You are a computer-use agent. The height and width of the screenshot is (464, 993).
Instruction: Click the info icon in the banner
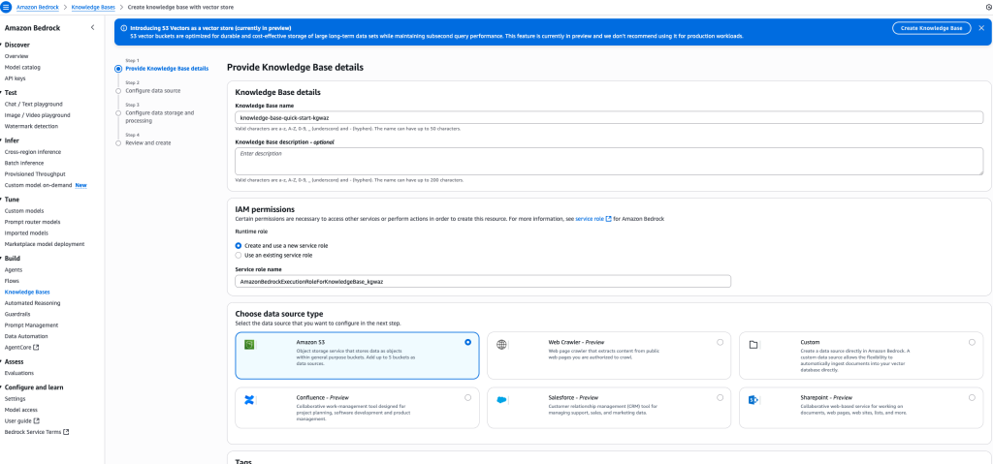point(123,28)
